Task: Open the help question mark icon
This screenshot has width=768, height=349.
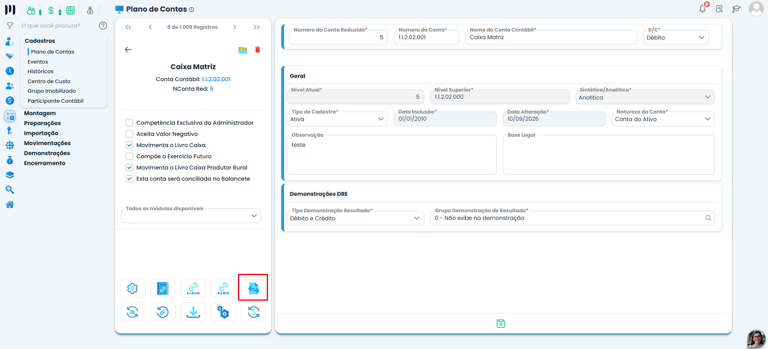Action: click(103, 26)
